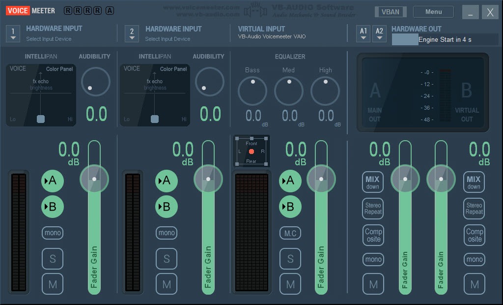The image size is (503, 305).
Task: Click the red dot in surround panner
Action: tap(251, 152)
